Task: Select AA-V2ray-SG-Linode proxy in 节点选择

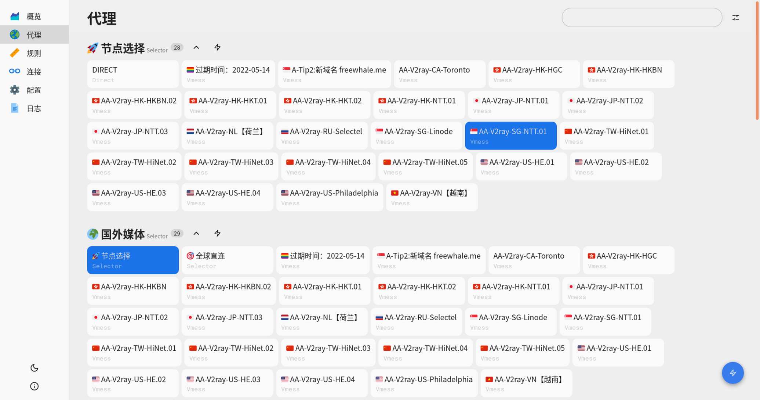Action: pyautogui.click(x=416, y=136)
